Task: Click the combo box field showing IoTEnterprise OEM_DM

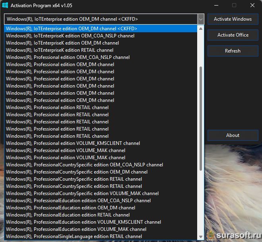Action: [x=101, y=19]
